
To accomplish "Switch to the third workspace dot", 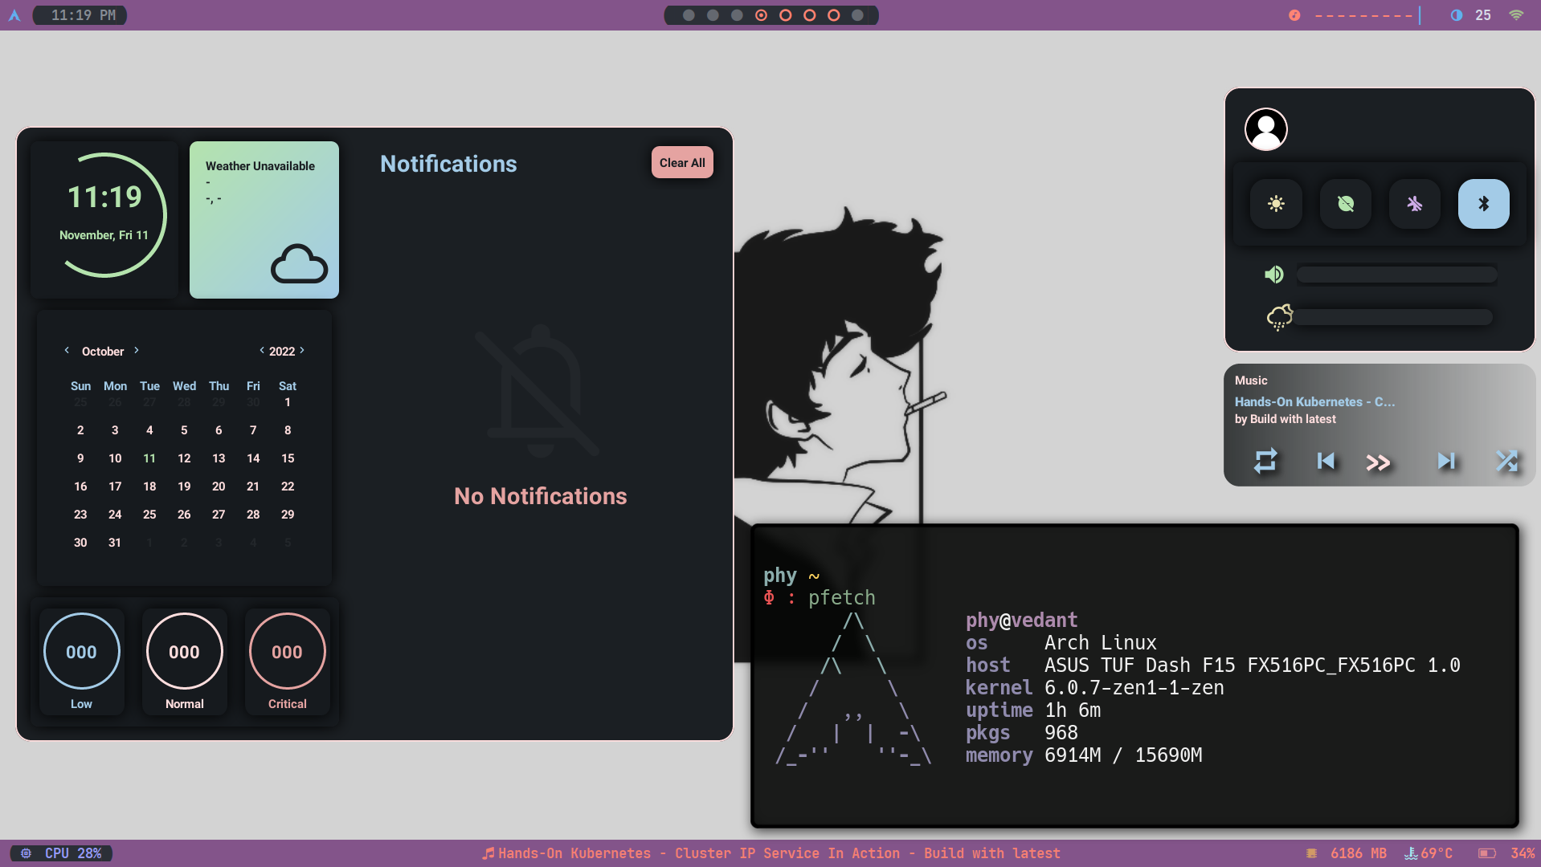I will pyautogui.click(x=737, y=15).
